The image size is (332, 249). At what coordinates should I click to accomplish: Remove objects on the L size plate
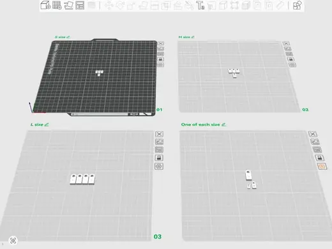click(159, 134)
